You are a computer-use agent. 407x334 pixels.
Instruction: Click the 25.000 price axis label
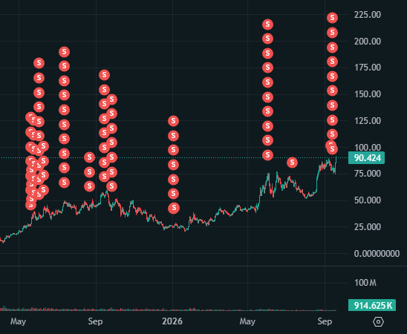coord(368,227)
